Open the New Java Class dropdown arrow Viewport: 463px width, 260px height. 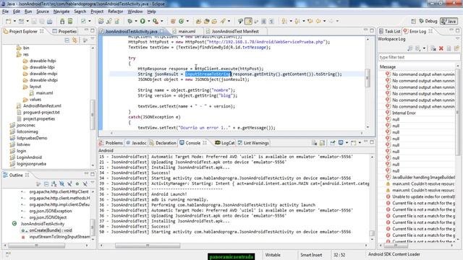pyautogui.click(x=187, y=21)
